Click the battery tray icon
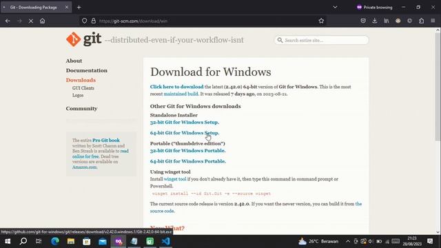 point(379,241)
